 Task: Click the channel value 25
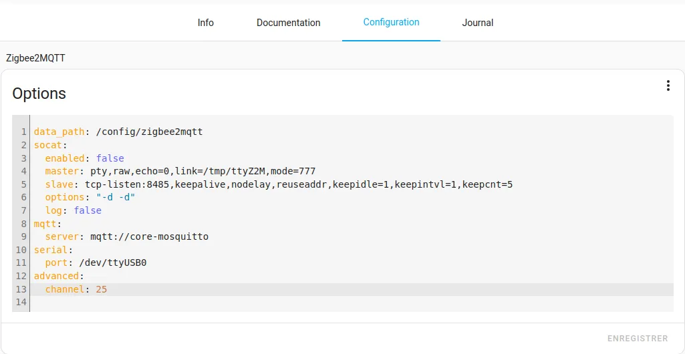[102, 289]
